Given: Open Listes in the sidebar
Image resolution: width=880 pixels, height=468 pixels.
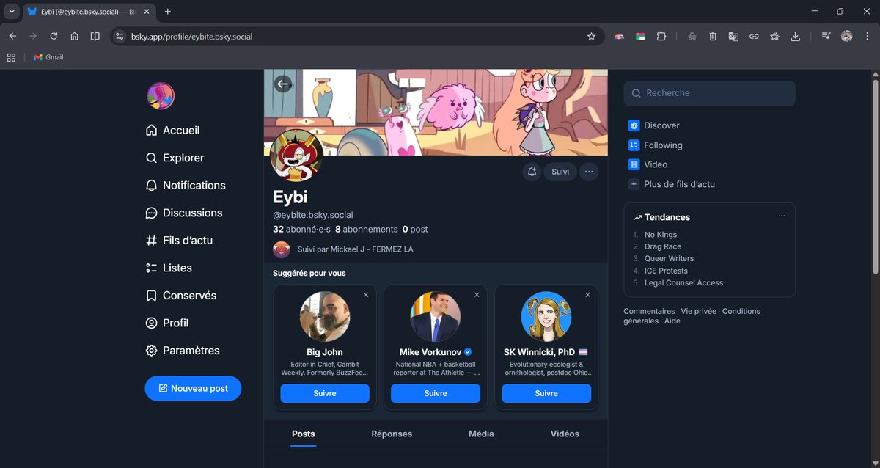Looking at the screenshot, I should coord(169,268).
